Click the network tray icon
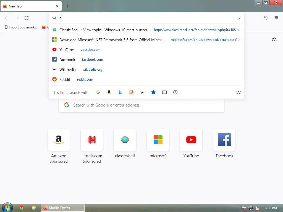Viewport: 283px width, 212px height. (250, 208)
